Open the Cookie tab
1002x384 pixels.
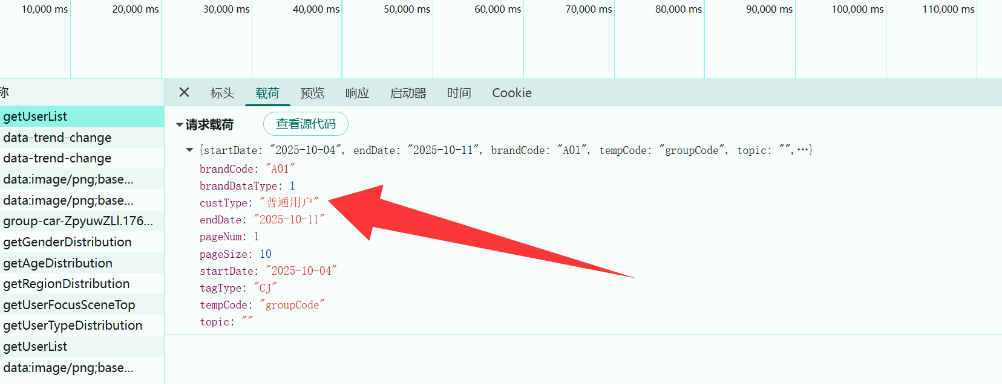click(511, 93)
